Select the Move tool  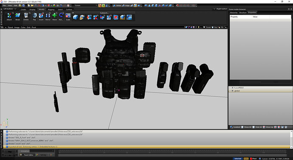click(54, 17)
